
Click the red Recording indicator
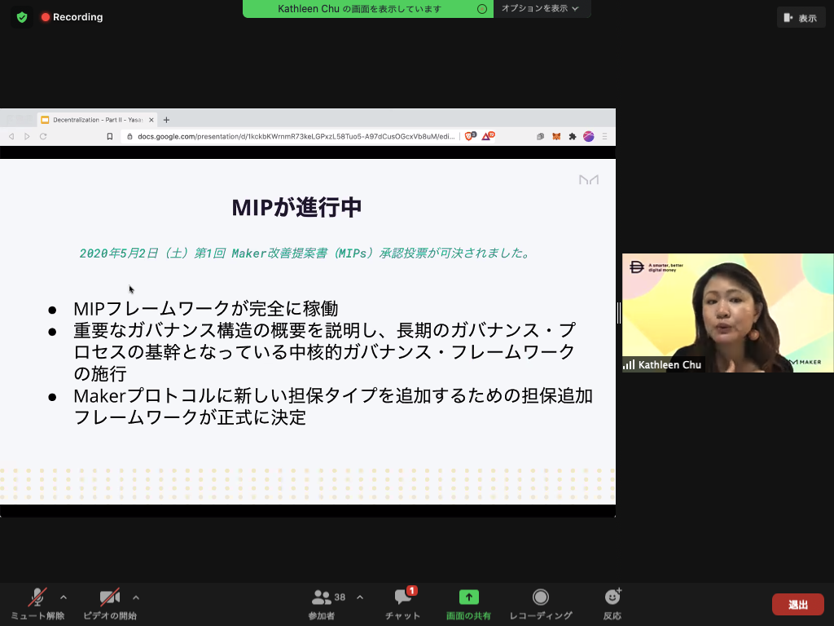tap(72, 17)
